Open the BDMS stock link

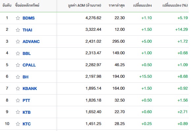tap(28, 18)
